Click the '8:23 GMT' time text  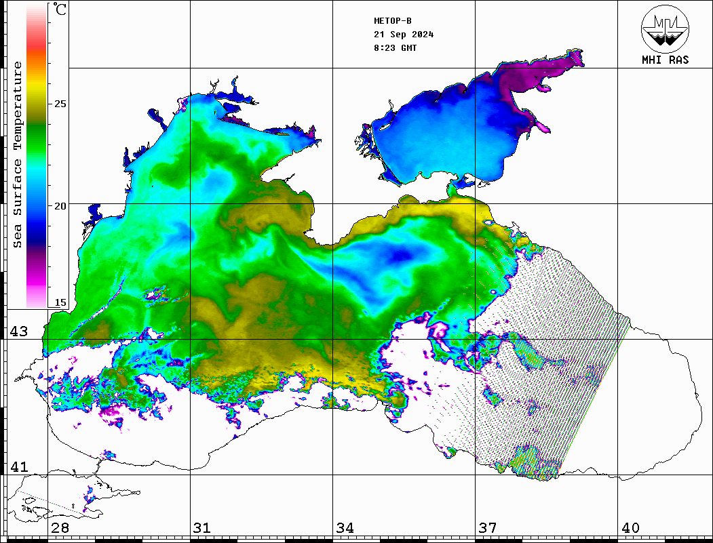pos(396,47)
